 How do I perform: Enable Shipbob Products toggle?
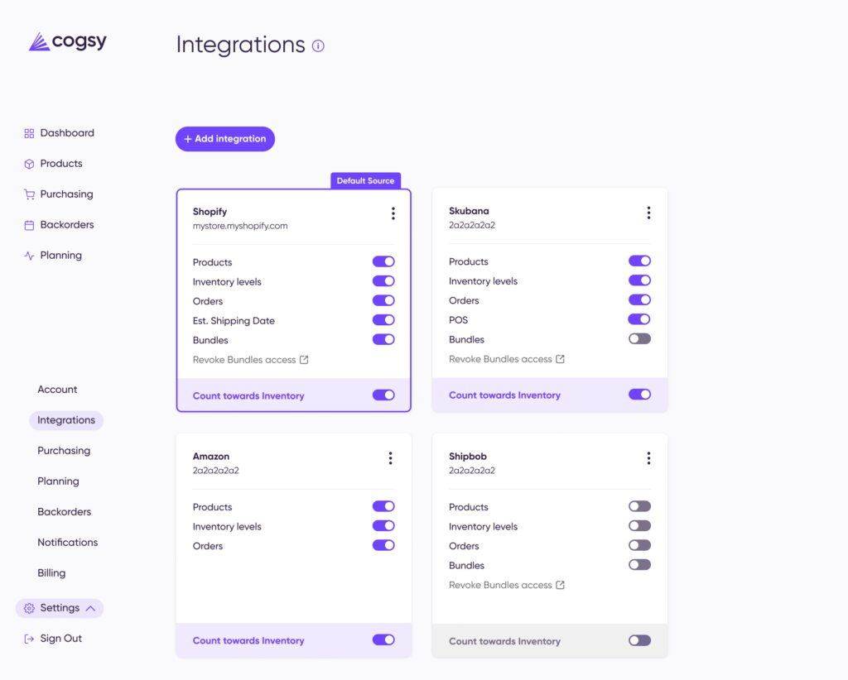(639, 506)
